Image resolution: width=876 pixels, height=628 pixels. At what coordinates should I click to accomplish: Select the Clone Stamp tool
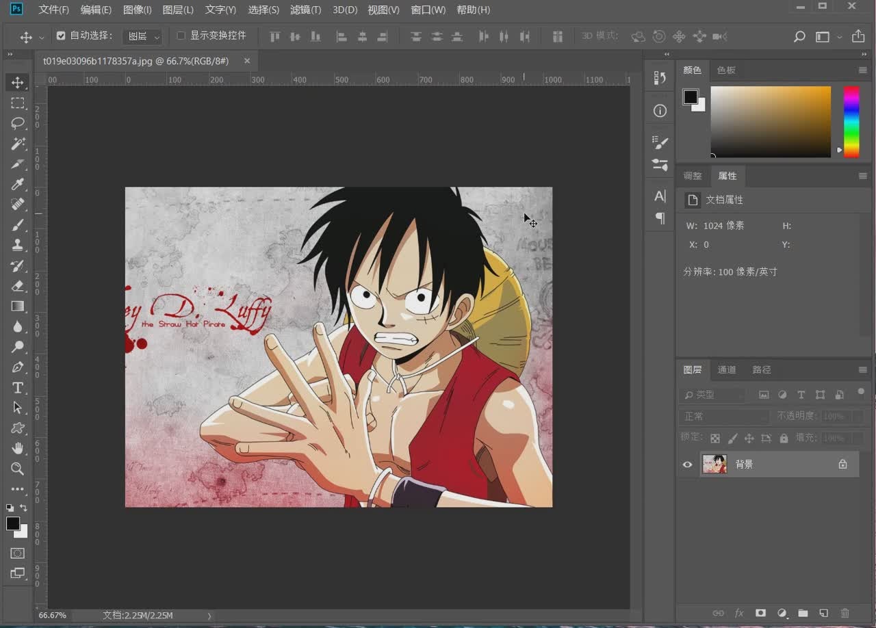(18, 245)
